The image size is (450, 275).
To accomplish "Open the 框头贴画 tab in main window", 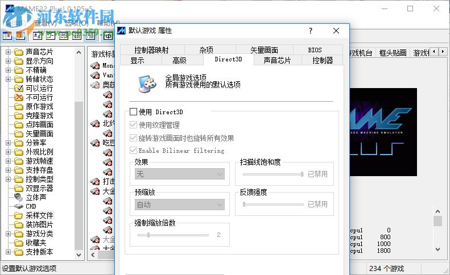I will pyautogui.click(x=393, y=53).
